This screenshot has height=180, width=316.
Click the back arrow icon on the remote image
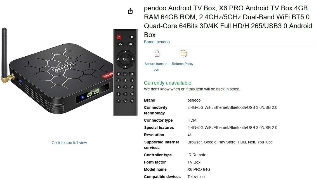tap(132, 74)
